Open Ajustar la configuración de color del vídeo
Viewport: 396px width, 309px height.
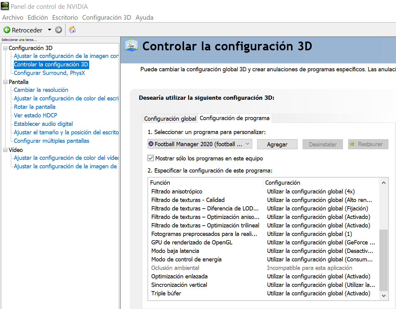pyautogui.click(x=66, y=158)
